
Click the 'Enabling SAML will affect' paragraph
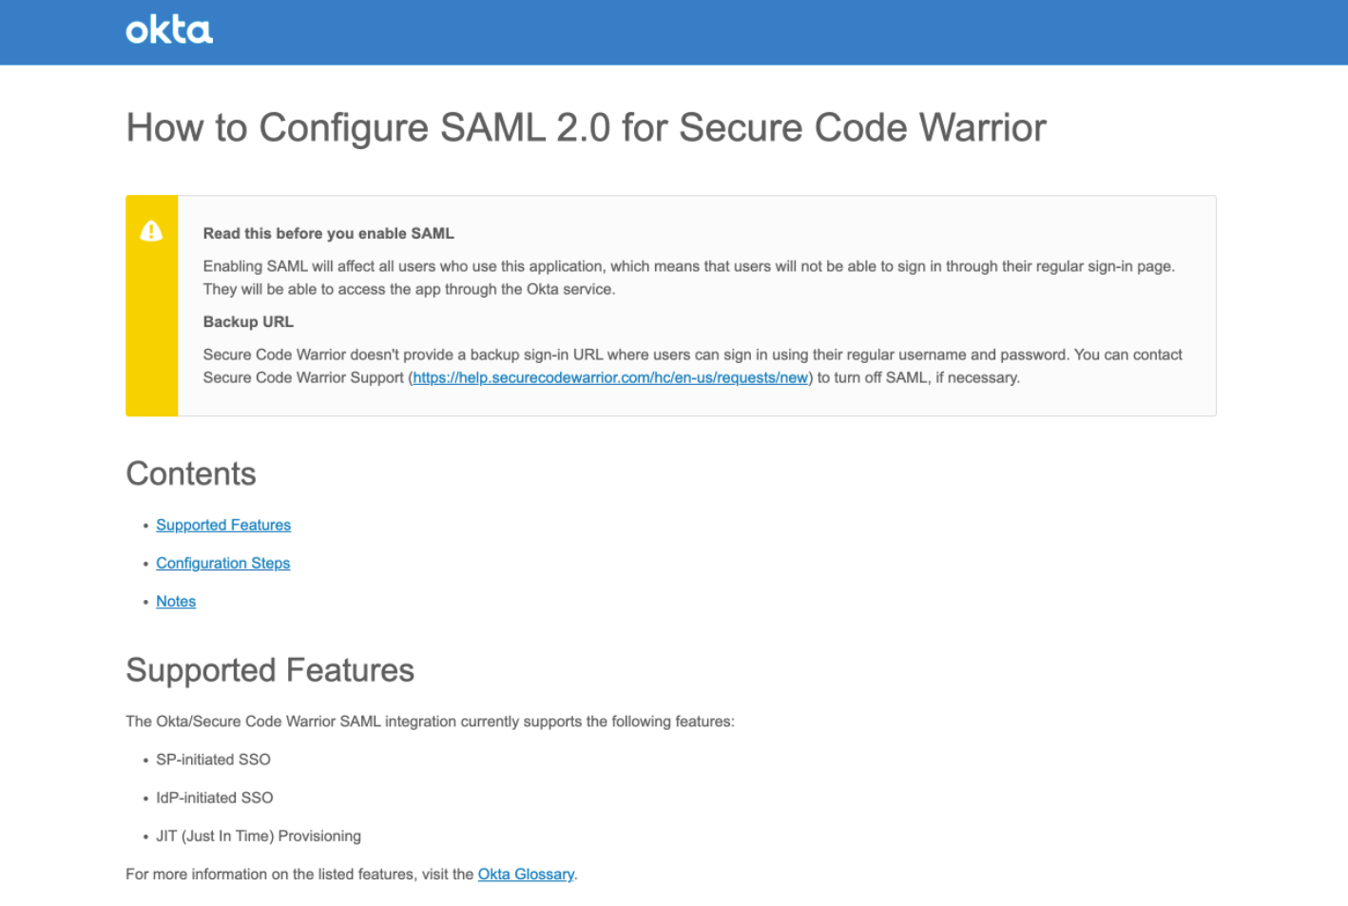click(688, 278)
